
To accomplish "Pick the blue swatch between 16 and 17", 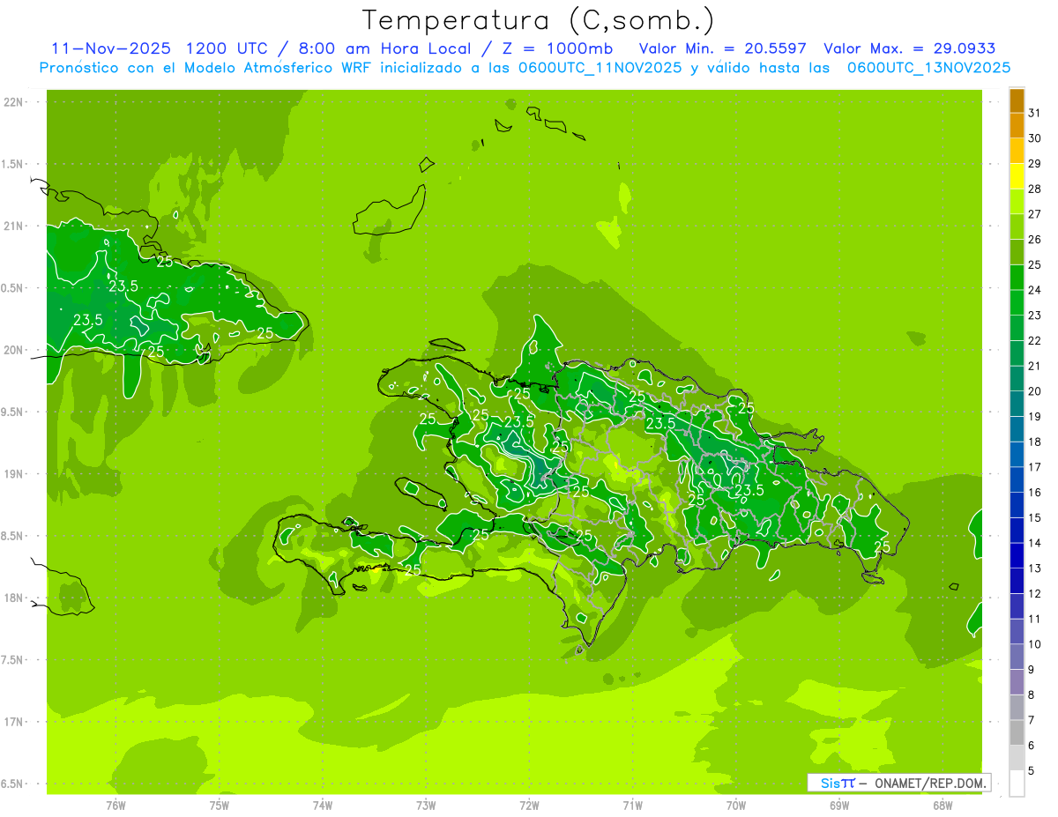I will coord(1017,479).
